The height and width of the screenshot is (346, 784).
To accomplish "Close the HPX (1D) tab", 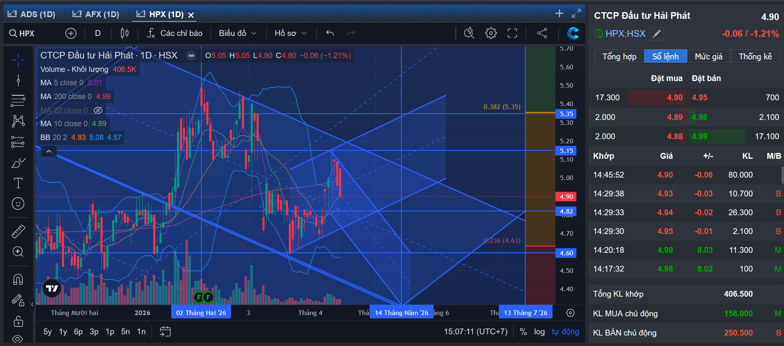I will [191, 15].
